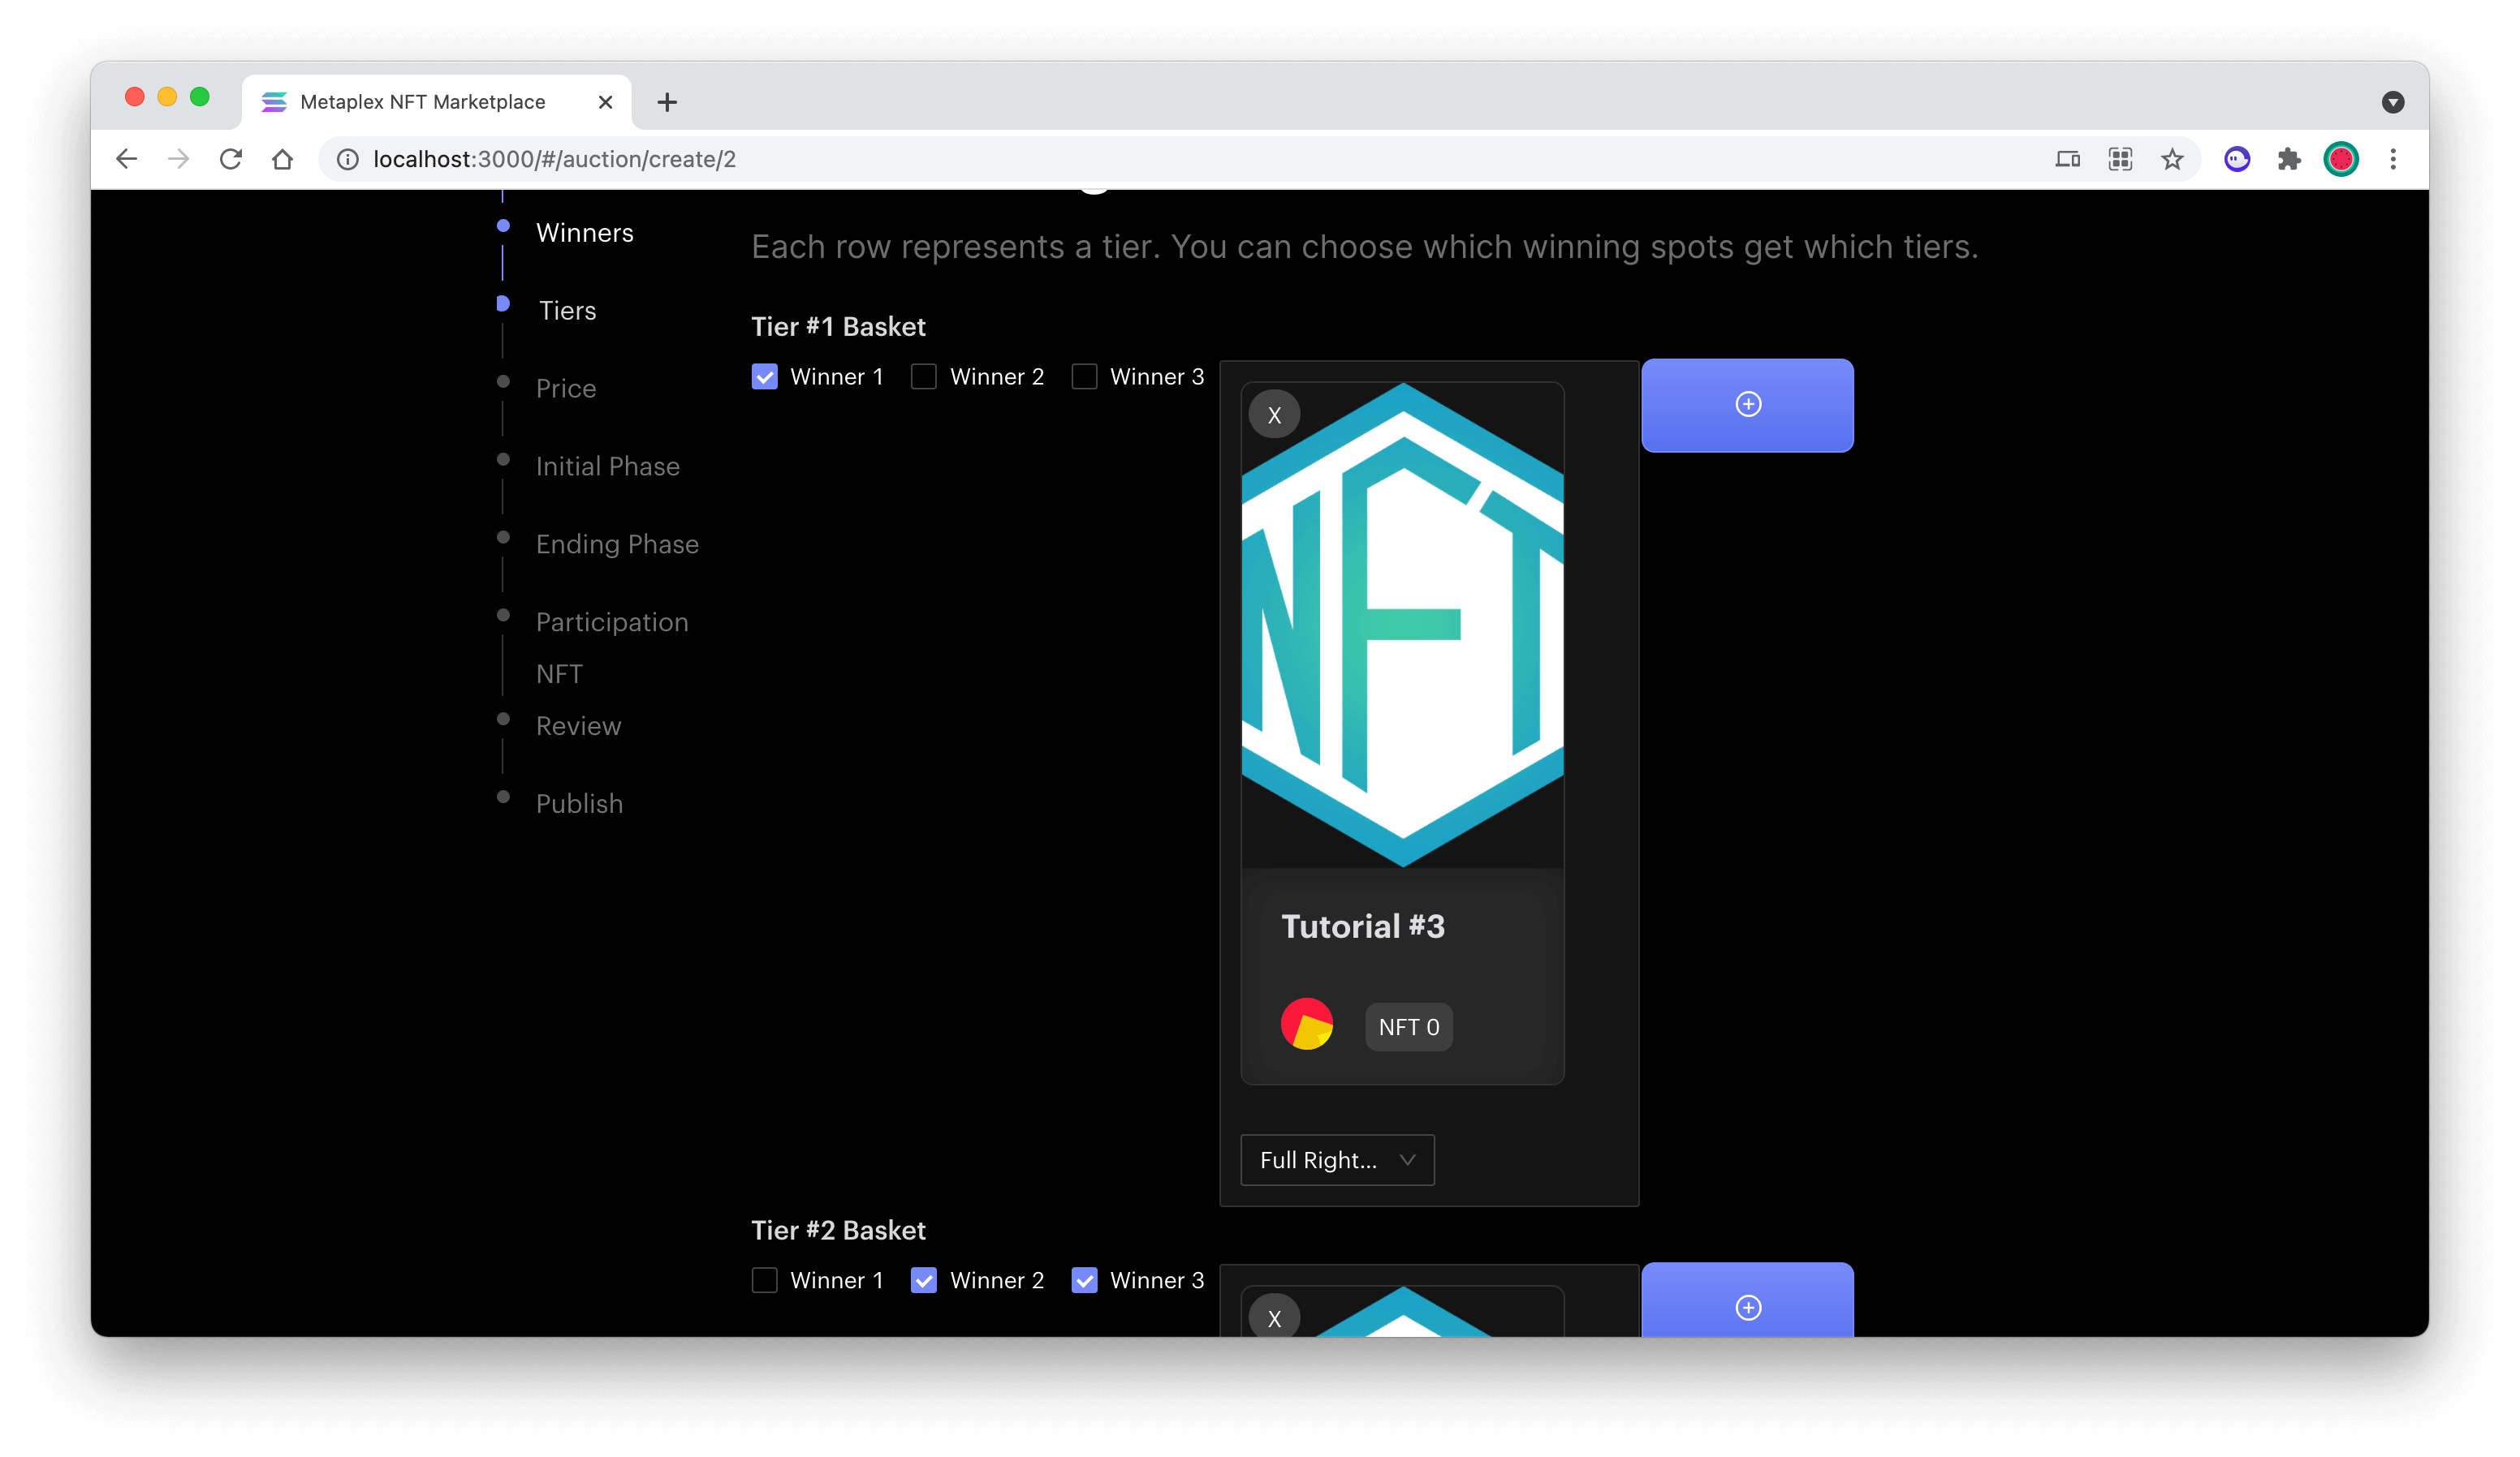
Task: Remove Tutorial #3 from Tier #1 basket
Action: 1274,415
